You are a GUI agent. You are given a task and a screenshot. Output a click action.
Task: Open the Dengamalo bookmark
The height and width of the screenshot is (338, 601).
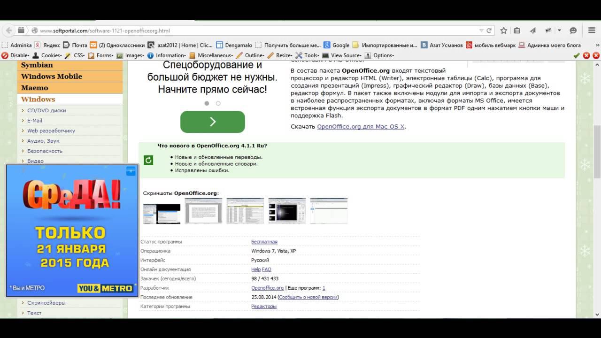coord(234,45)
